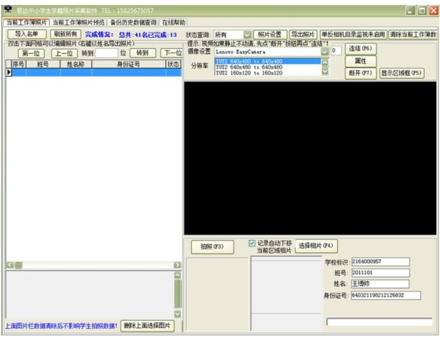Click picture panel vertical scrollbar thumb
440x338 pixels.
178,294
